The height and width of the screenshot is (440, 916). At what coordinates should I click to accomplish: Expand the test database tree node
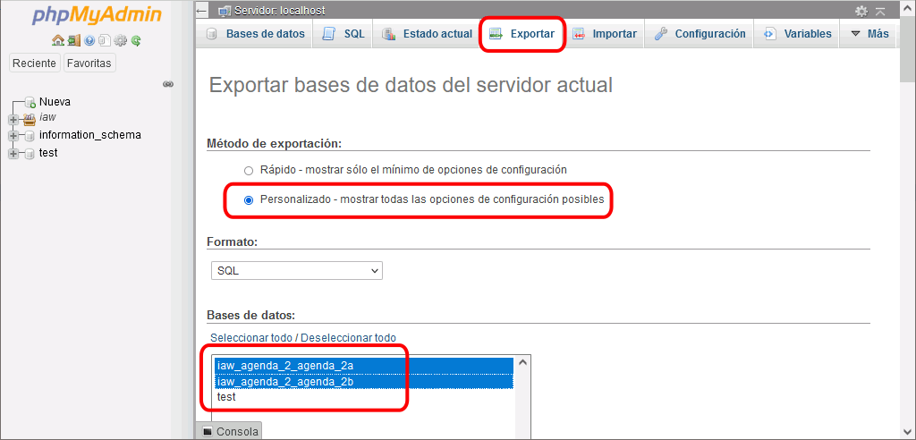click(x=13, y=154)
